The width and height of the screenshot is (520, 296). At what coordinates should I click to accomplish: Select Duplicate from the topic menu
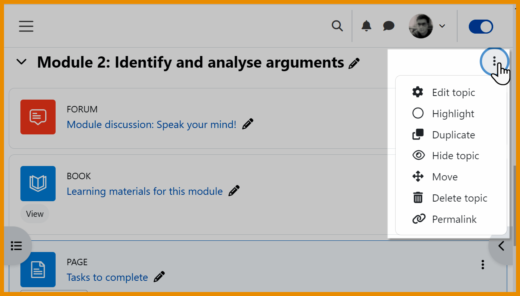453,135
